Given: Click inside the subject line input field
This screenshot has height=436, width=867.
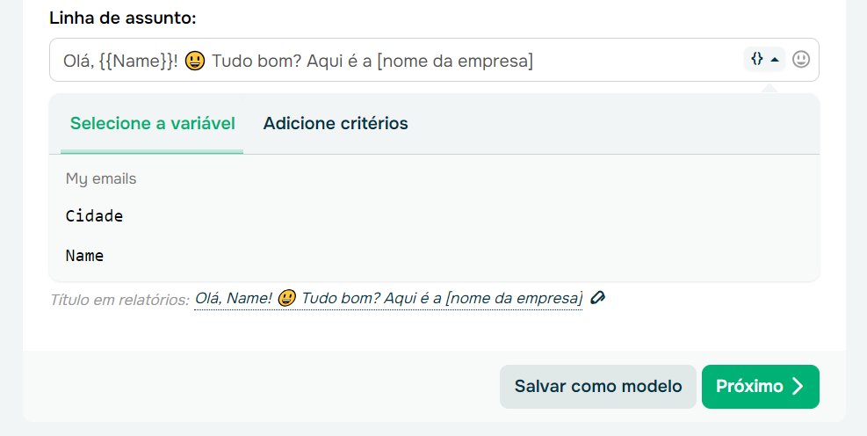Looking at the screenshot, I should point(632,61).
